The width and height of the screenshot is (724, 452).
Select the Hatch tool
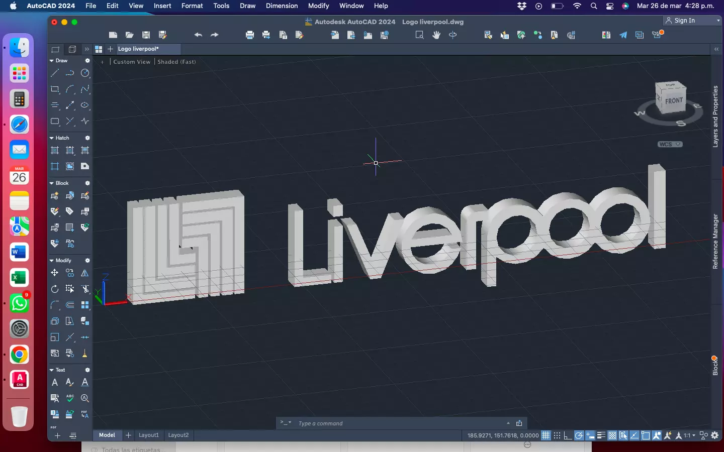pyautogui.click(x=55, y=150)
